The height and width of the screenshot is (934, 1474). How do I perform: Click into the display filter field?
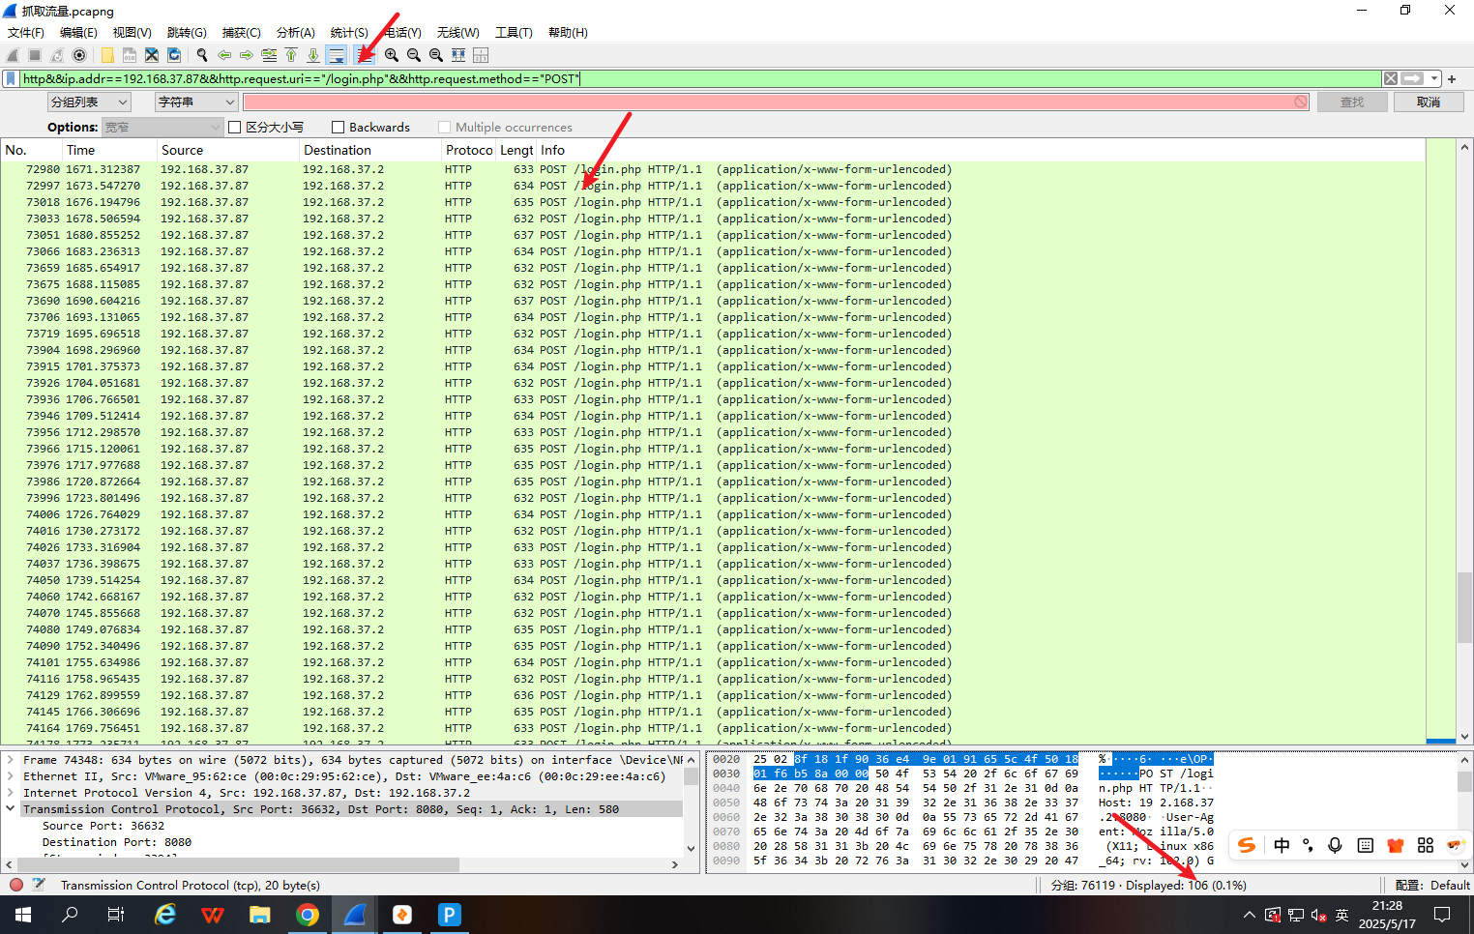700,78
